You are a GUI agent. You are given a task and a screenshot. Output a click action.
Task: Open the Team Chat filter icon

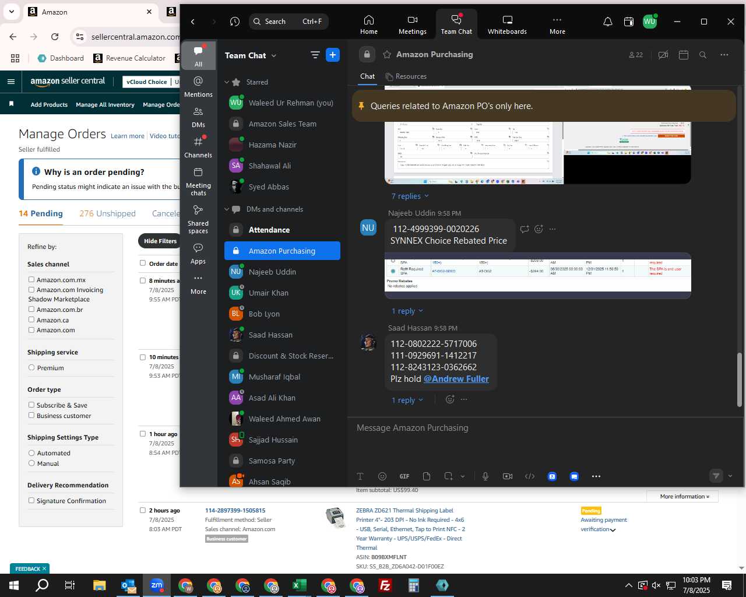(315, 55)
